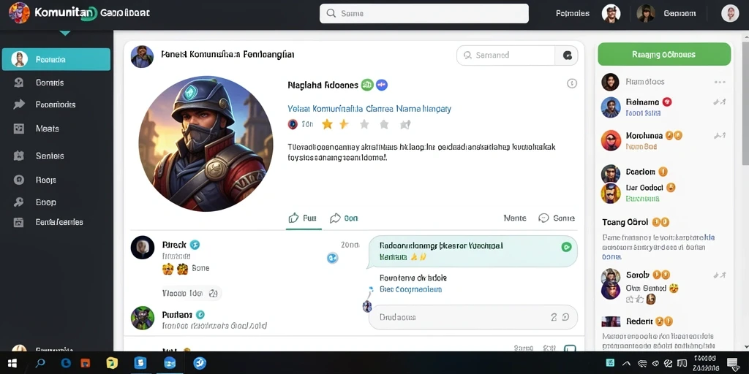Click the red badge beside Reinamo
Screen dimensions: 749x374
click(x=667, y=102)
